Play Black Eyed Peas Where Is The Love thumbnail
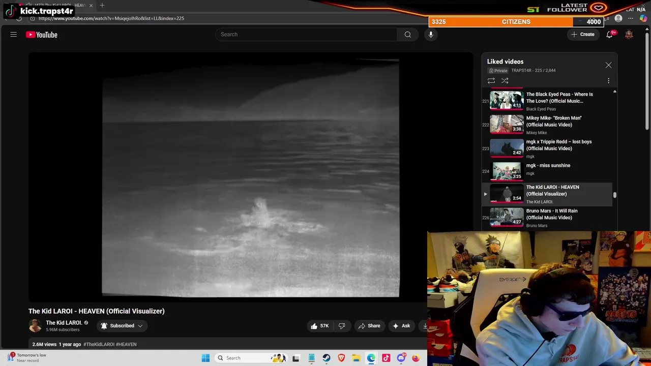 click(x=507, y=100)
